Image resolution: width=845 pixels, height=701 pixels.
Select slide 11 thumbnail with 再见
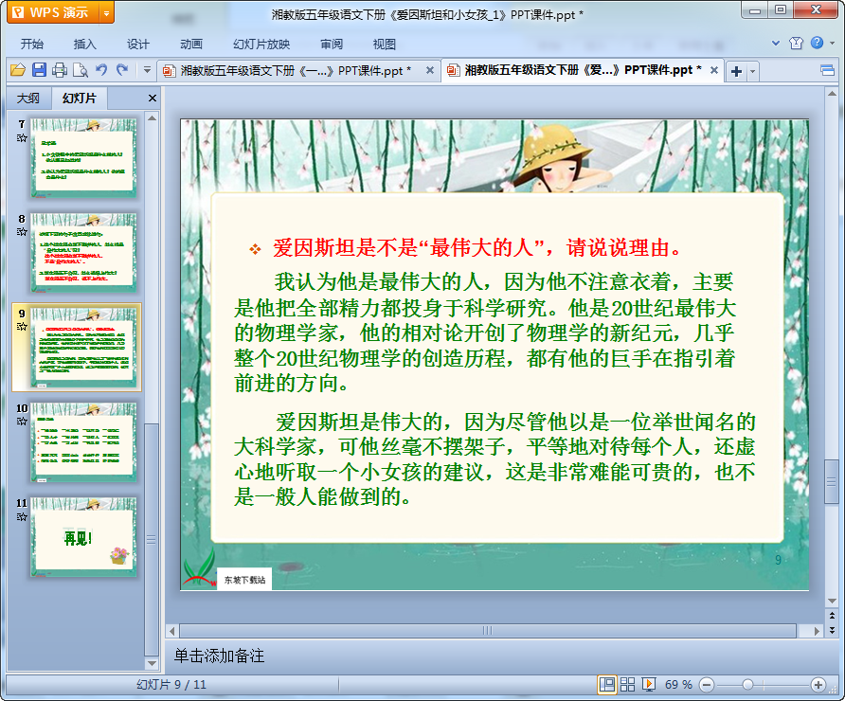[83, 536]
